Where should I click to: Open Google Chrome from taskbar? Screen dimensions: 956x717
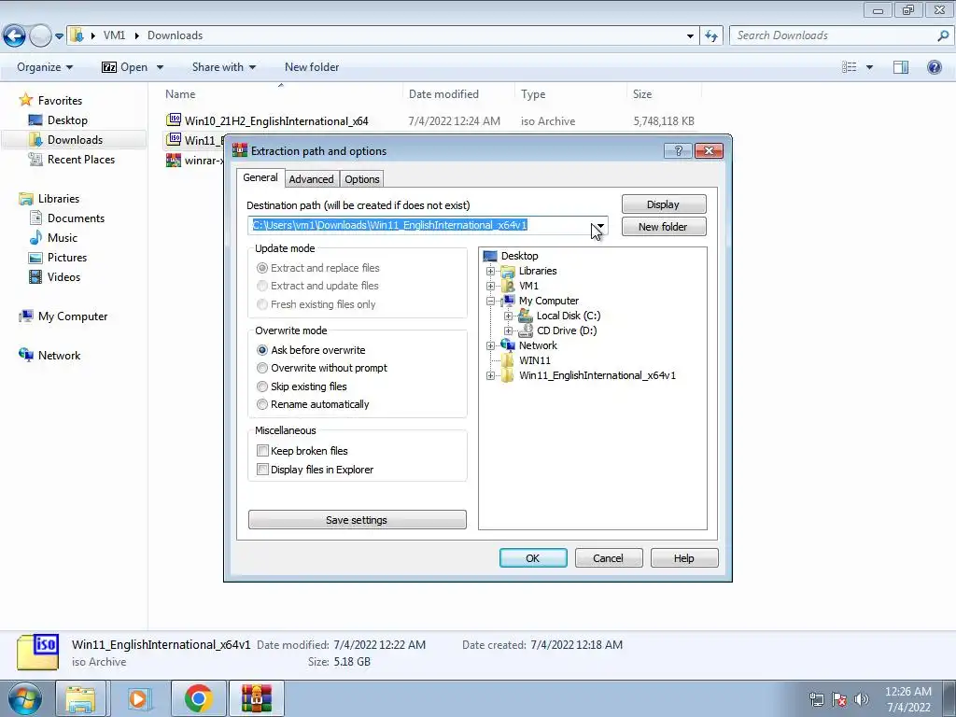click(198, 698)
